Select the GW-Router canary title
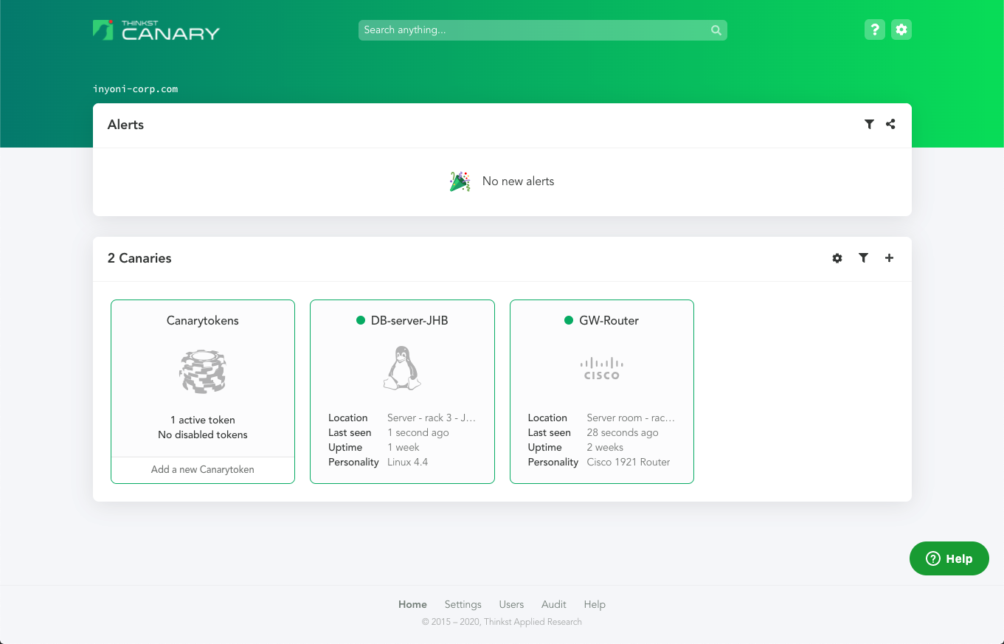The height and width of the screenshot is (644, 1004). pyautogui.click(x=609, y=321)
